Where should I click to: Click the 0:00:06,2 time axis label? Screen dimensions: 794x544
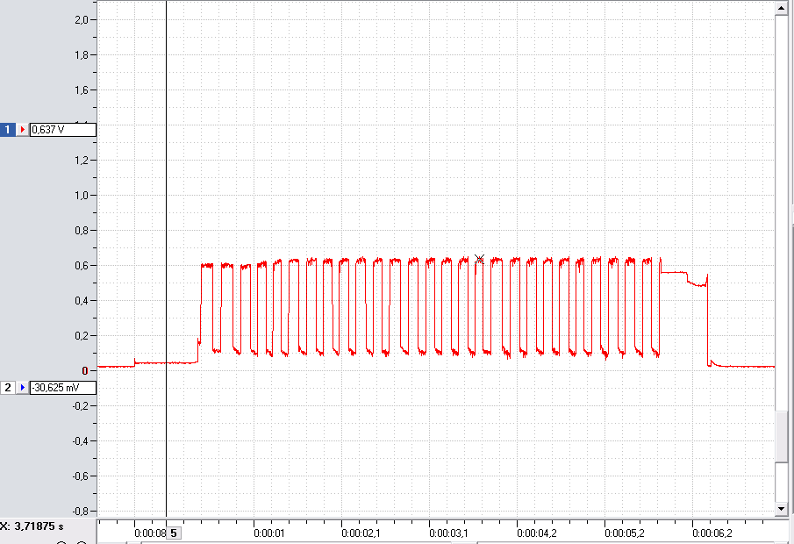click(x=712, y=533)
